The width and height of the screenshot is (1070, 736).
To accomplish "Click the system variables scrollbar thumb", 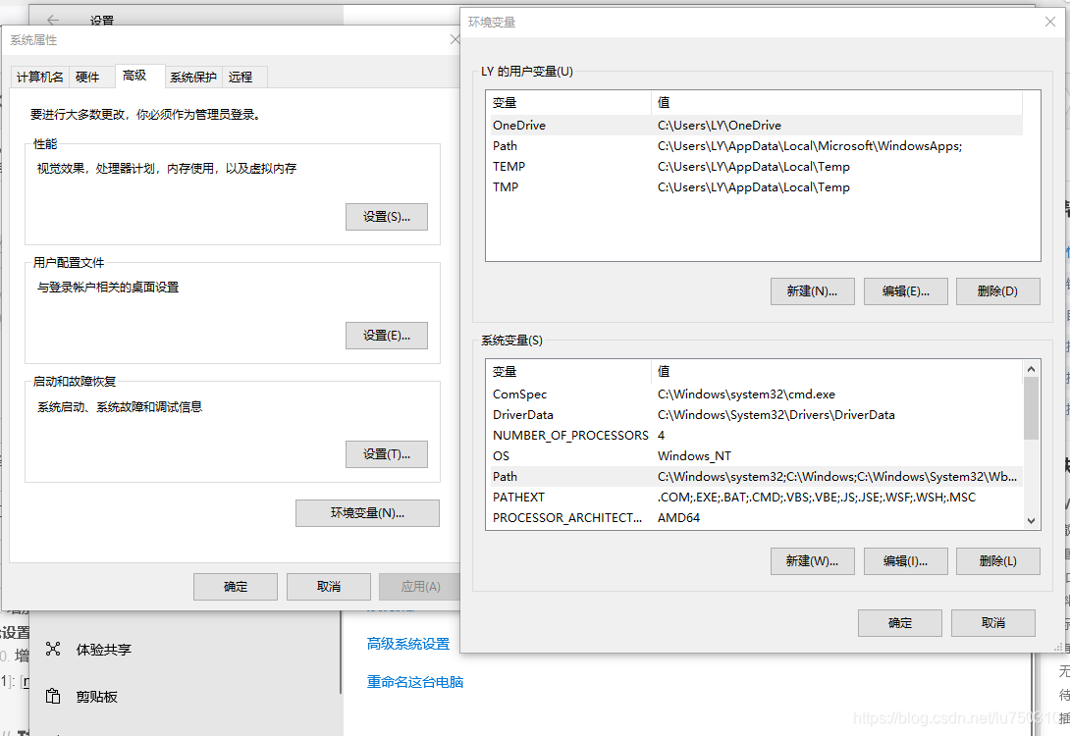I will 1031,408.
